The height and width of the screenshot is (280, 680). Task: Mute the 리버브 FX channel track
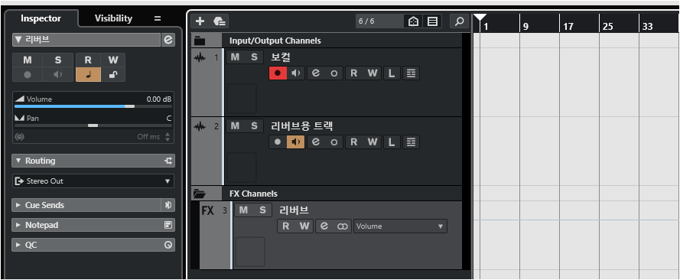coord(244,210)
